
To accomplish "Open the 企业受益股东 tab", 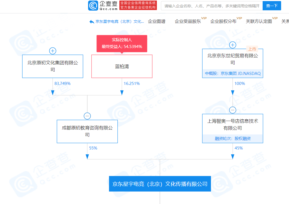I will click(x=188, y=21).
